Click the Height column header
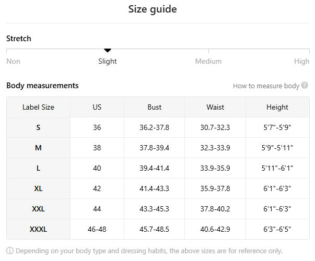The width and height of the screenshot is (315, 261). point(277,107)
